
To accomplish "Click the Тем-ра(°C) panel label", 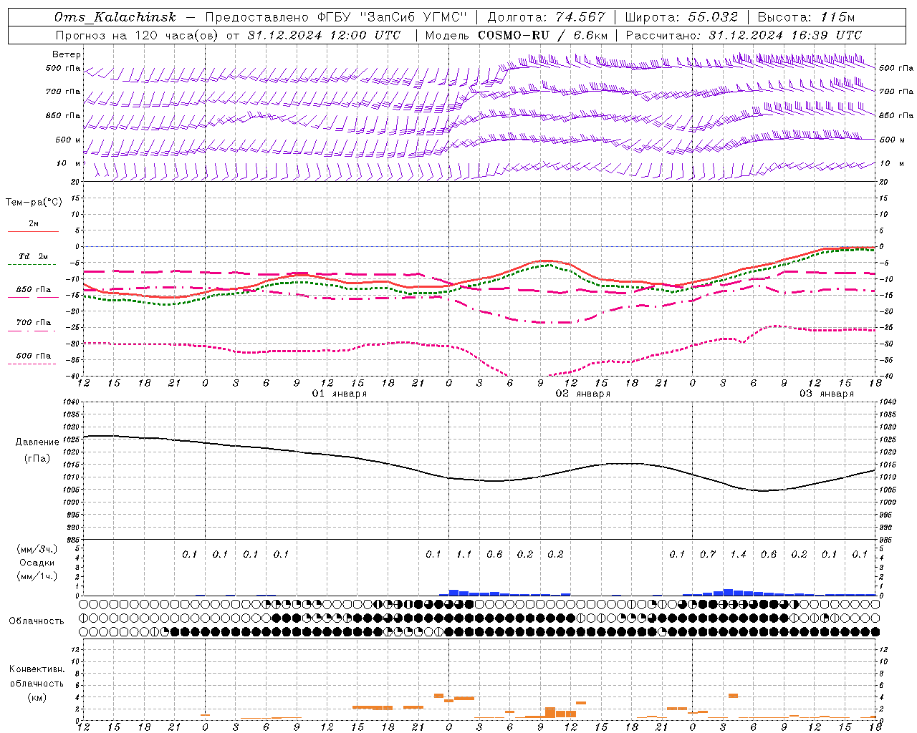I will click(34, 203).
